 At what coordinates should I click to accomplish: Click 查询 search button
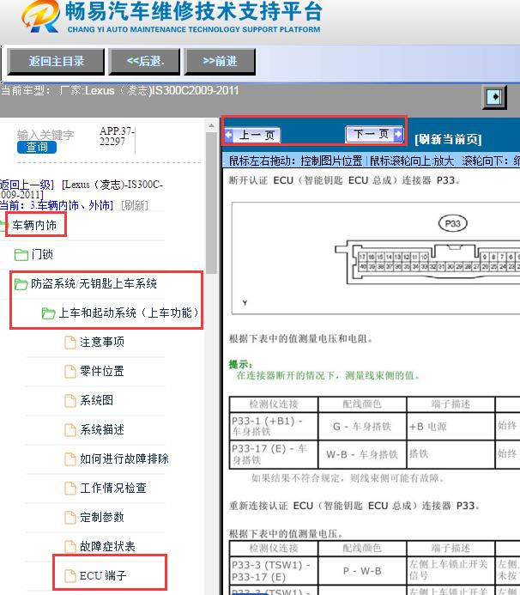pyautogui.click(x=37, y=147)
